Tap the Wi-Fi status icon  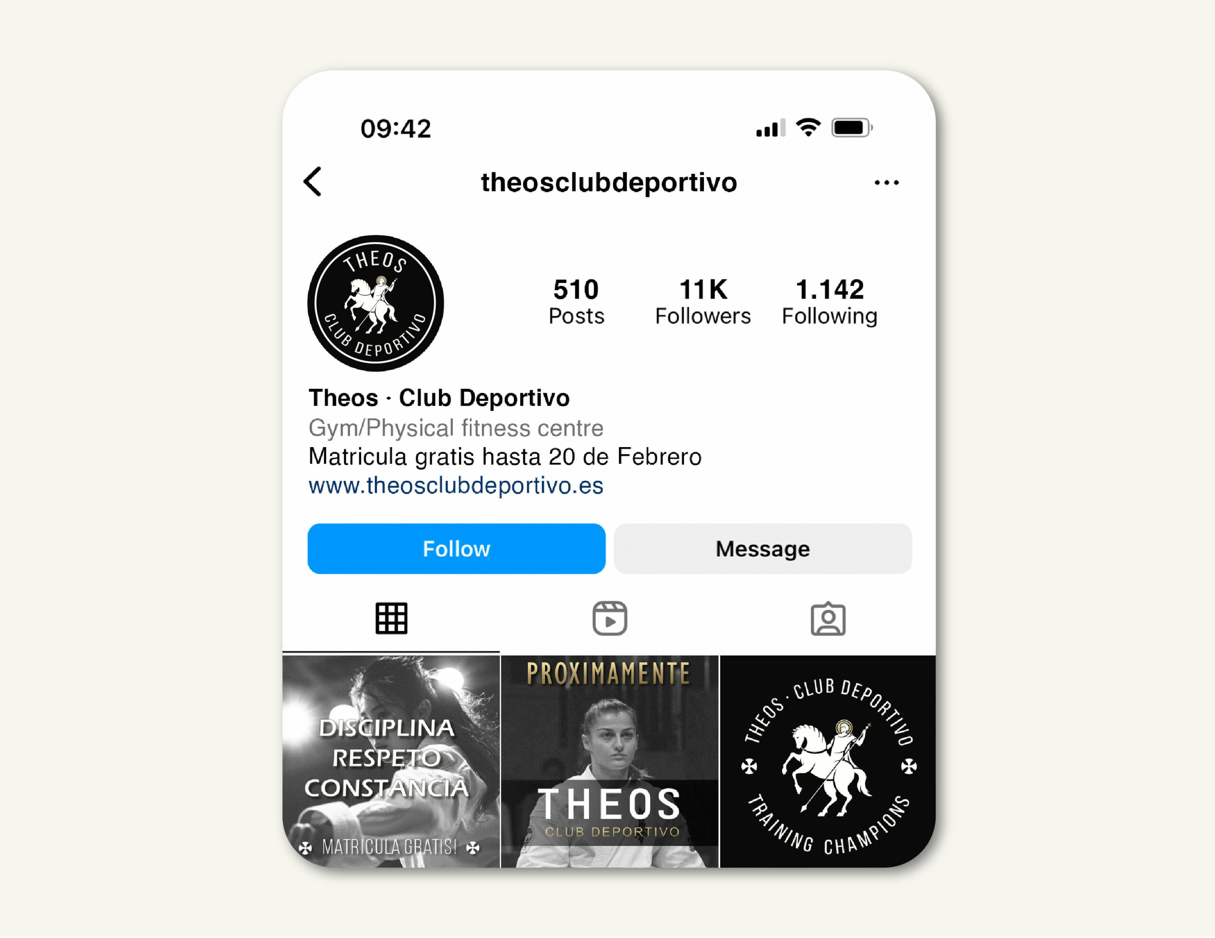pos(808,127)
